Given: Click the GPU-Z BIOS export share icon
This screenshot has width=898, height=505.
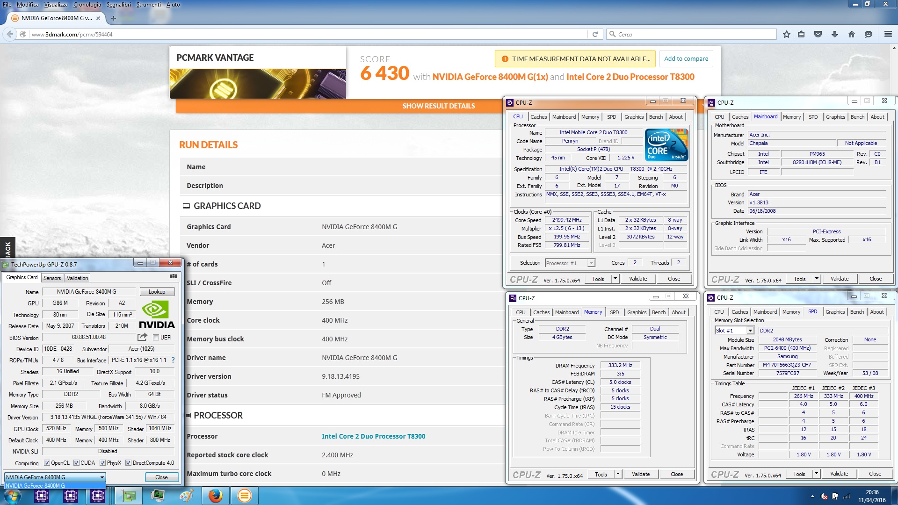Looking at the screenshot, I should 142,337.
